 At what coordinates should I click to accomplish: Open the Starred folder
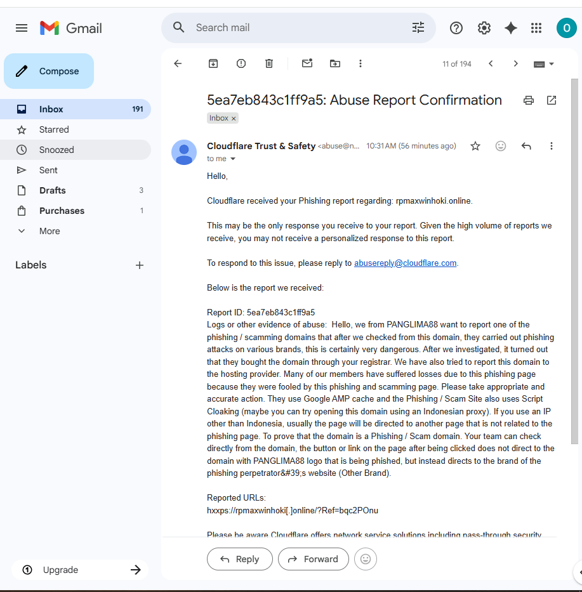[76, 129]
